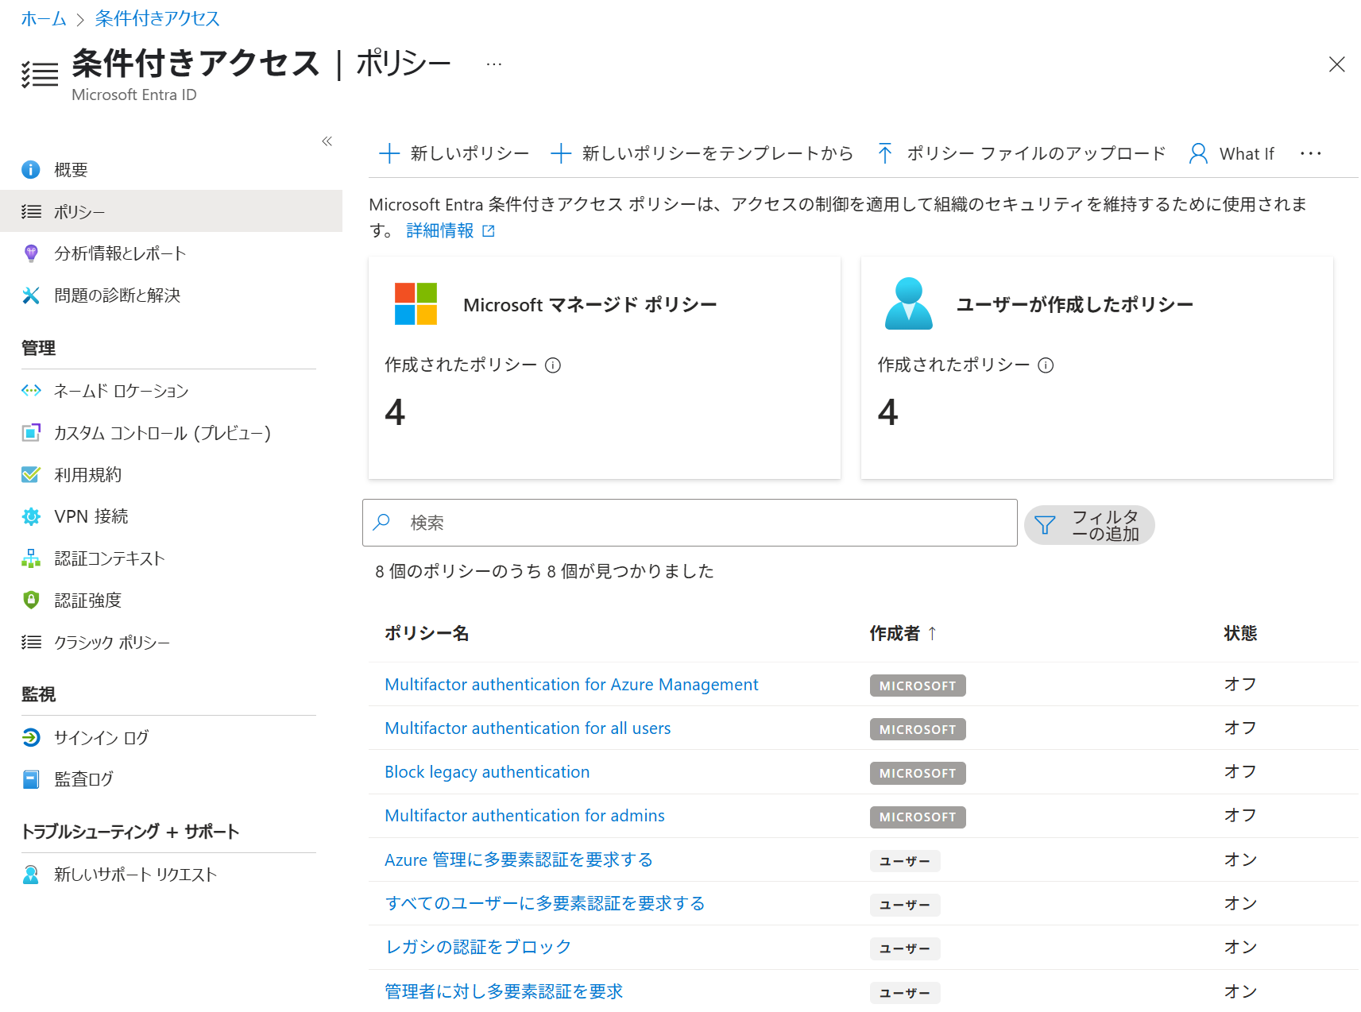Viewport: 1361px width, 1012px height.
Task: Click ポリシー ファイルのアップロード button
Action: 1022,153
